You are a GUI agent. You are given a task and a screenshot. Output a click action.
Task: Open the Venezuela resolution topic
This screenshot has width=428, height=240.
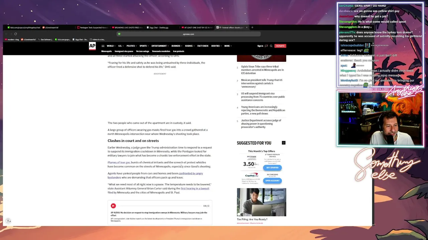click(161, 51)
